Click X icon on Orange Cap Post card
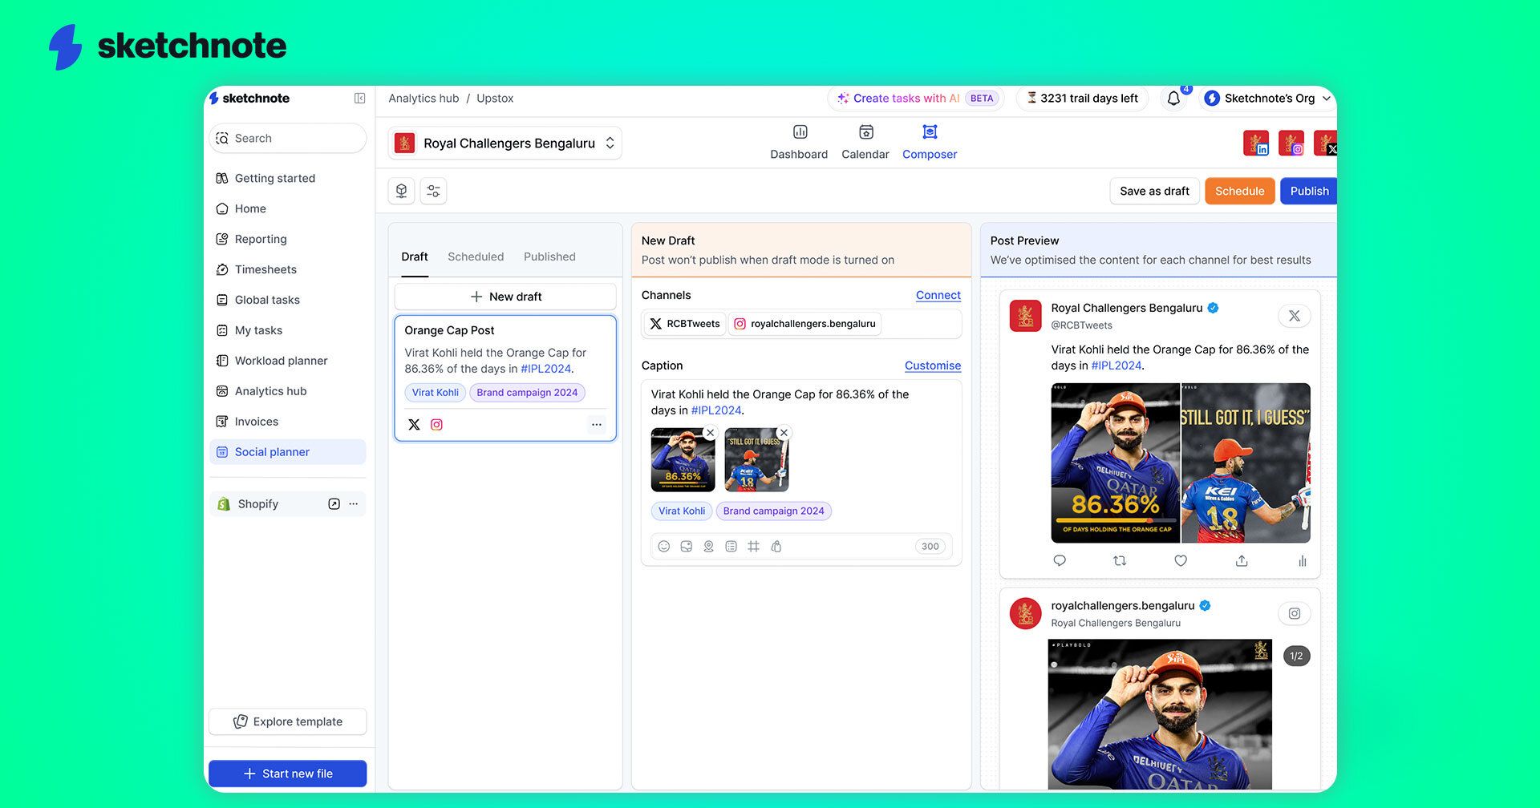This screenshot has height=808, width=1540. [x=414, y=425]
